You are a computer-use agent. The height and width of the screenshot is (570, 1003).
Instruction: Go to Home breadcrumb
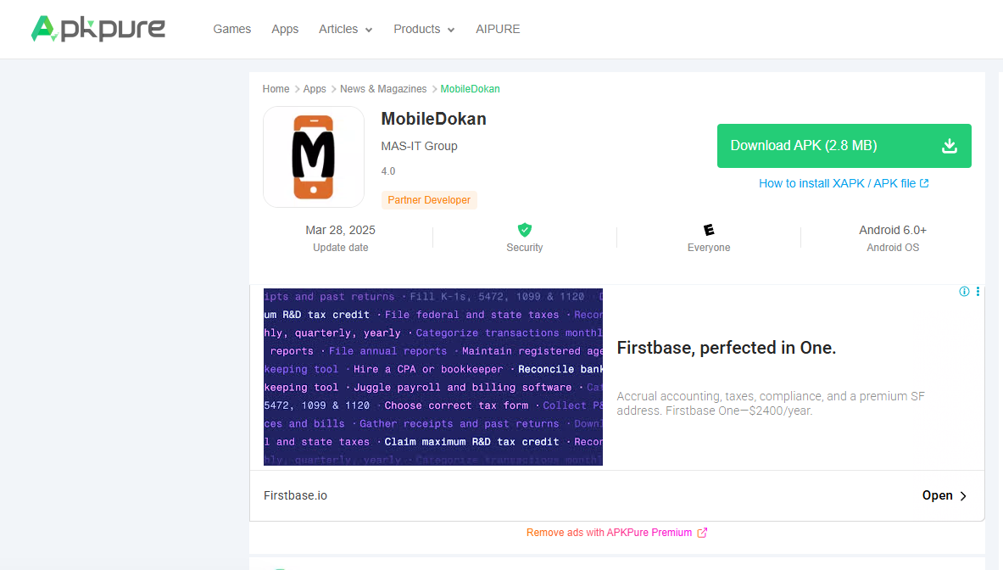(276, 89)
